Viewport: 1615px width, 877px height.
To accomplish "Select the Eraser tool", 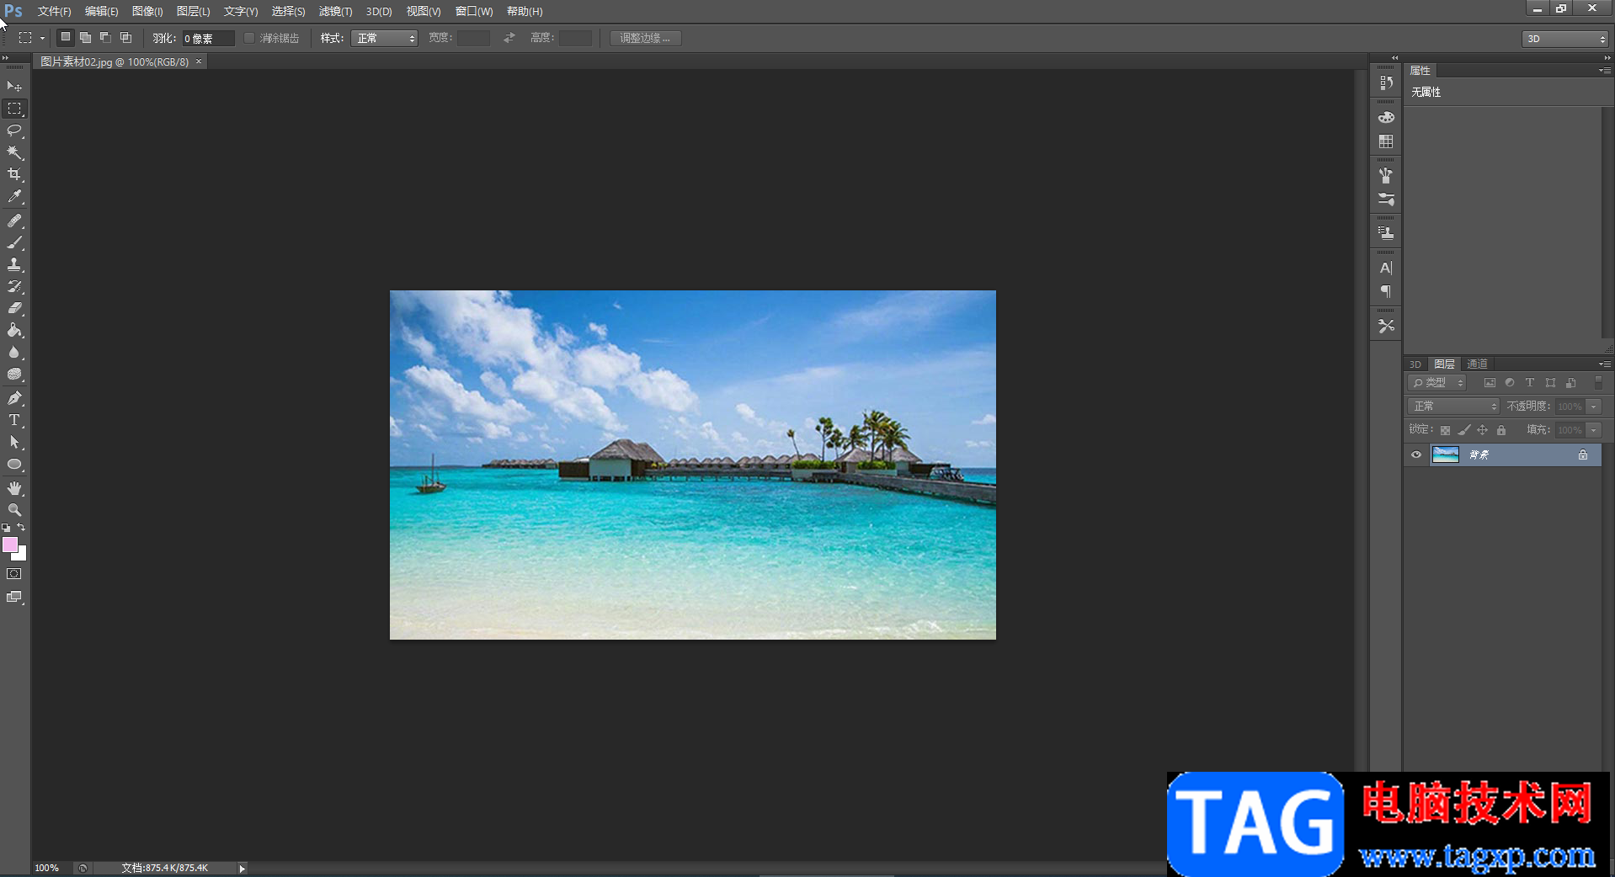I will pos(14,308).
